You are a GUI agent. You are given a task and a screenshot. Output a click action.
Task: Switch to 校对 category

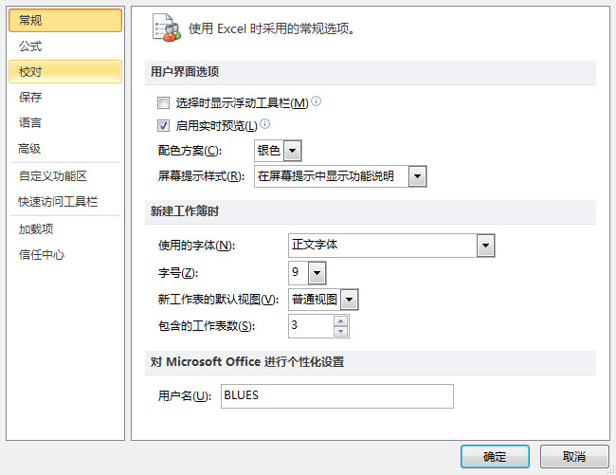(65, 71)
